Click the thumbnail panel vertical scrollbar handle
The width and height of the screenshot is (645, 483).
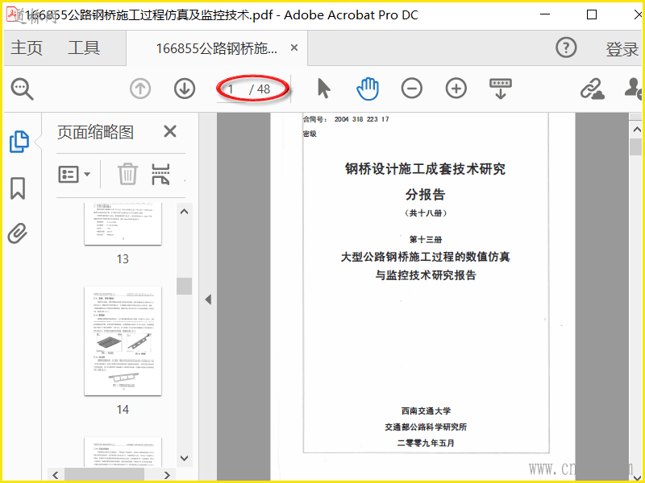click(x=185, y=287)
